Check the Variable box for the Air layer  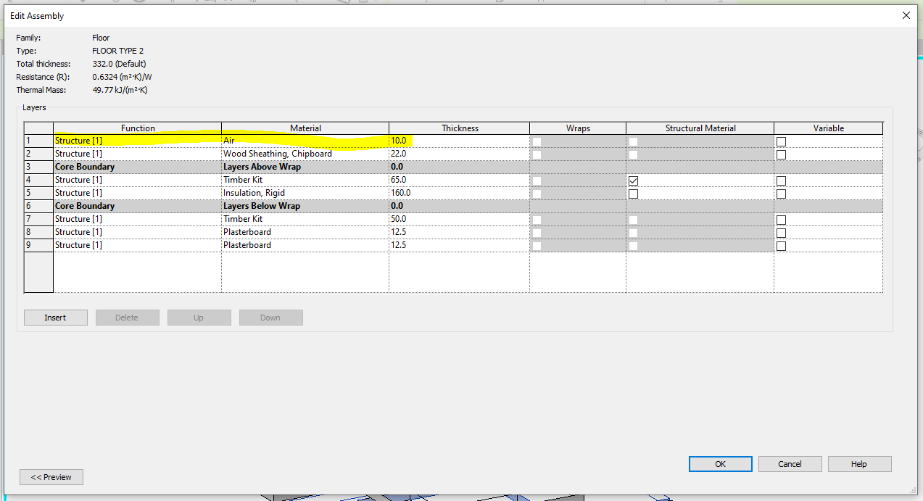pyautogui.click(x=781, y=141)
